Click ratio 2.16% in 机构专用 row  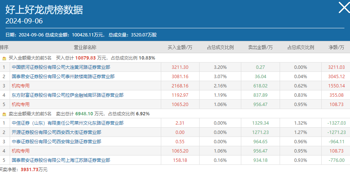tap(220, 86)
